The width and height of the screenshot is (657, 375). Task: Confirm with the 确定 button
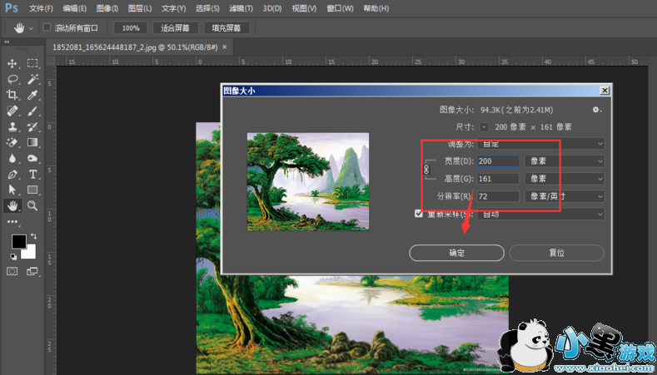[x=456, y=253]
